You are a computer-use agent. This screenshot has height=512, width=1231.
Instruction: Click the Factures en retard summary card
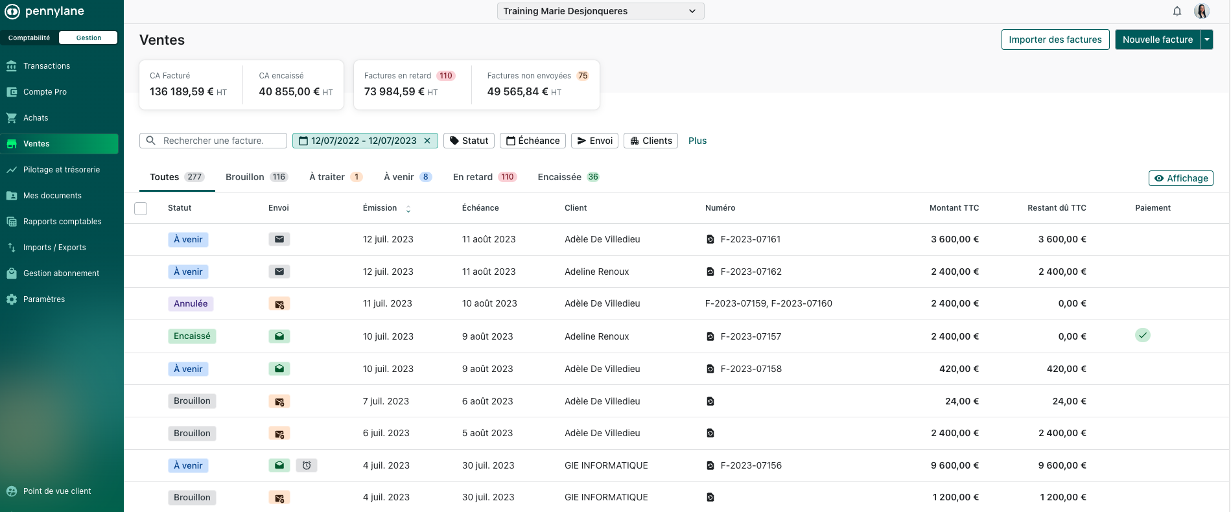[x=410, y=84]
